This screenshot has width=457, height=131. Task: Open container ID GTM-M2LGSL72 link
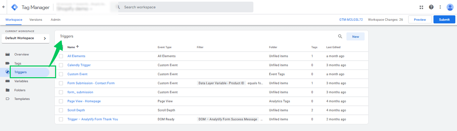(351, 20)
